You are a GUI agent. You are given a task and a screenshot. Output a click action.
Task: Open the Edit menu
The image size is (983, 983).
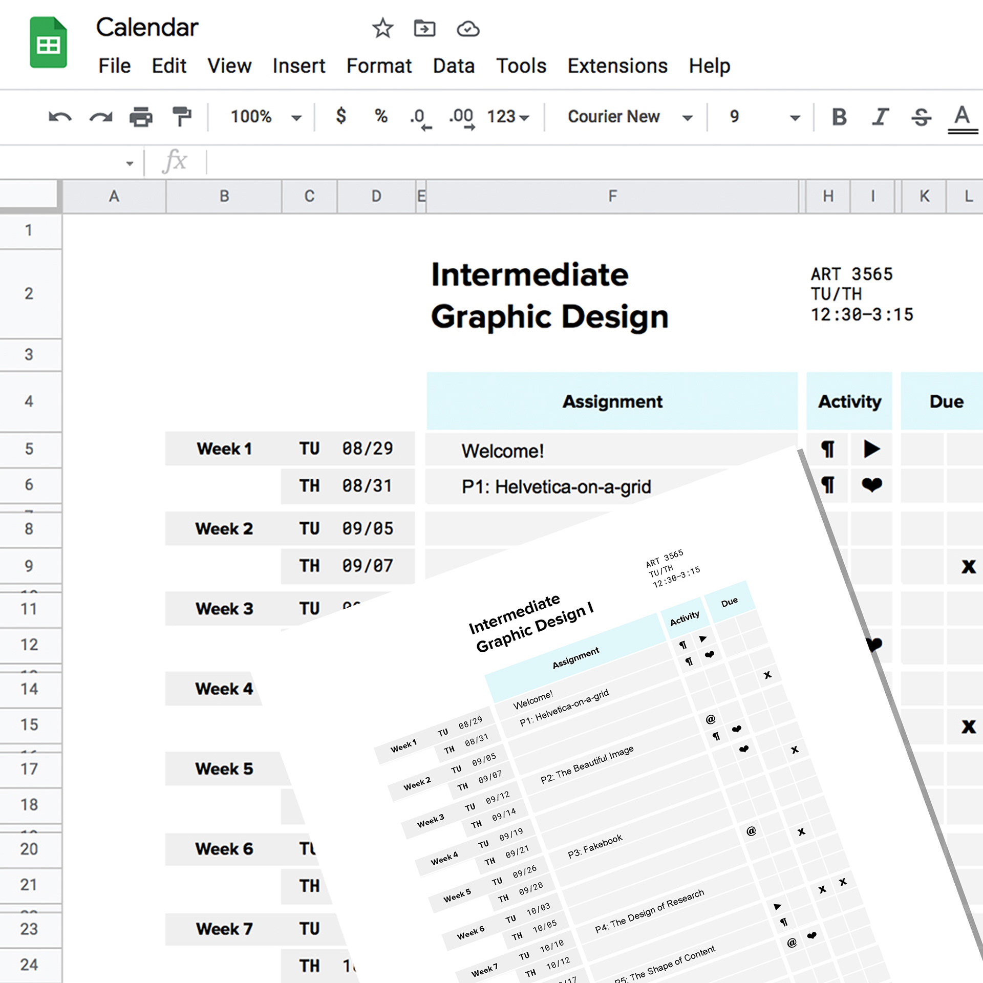169,66
